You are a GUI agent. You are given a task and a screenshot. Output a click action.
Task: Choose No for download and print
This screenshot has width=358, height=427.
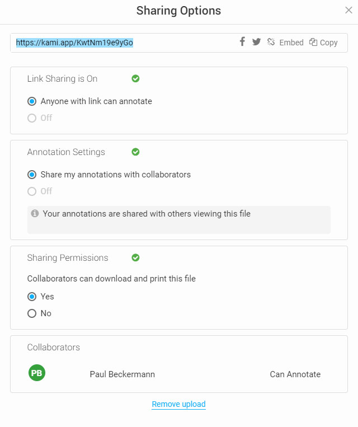click(x=32, y=313)
